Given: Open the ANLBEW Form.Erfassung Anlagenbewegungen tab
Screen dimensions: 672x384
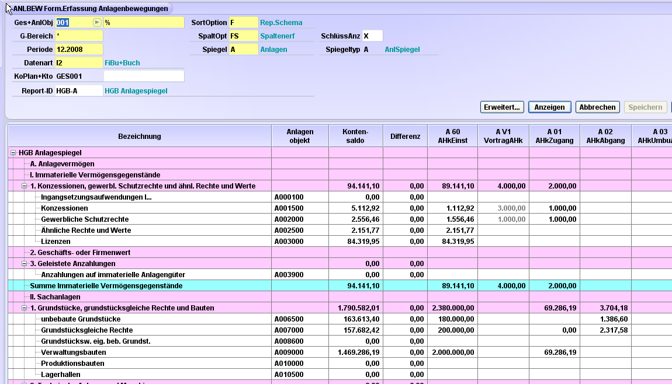Looking at the screenshot, I should pos(90,9).
